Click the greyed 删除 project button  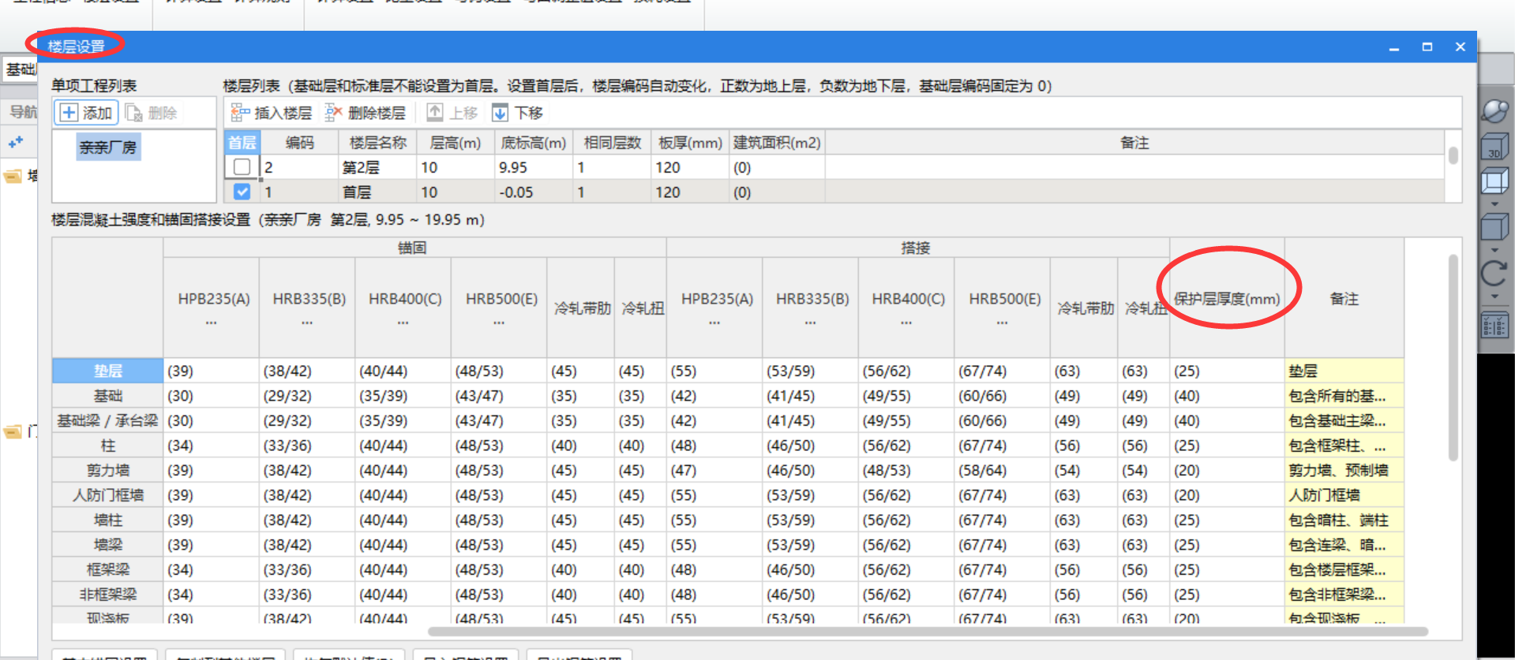click(x=151, y=113)
